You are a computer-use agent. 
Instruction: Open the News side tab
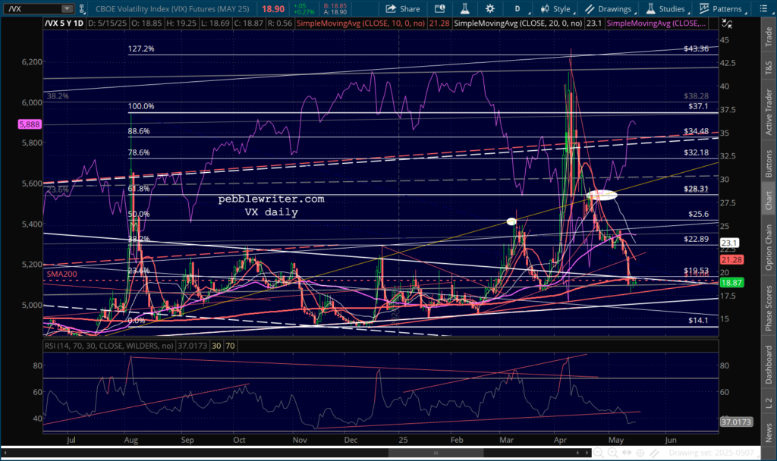click(768, 431)
